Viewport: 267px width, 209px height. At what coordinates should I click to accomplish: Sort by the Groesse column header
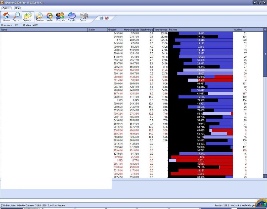(115, 30)
